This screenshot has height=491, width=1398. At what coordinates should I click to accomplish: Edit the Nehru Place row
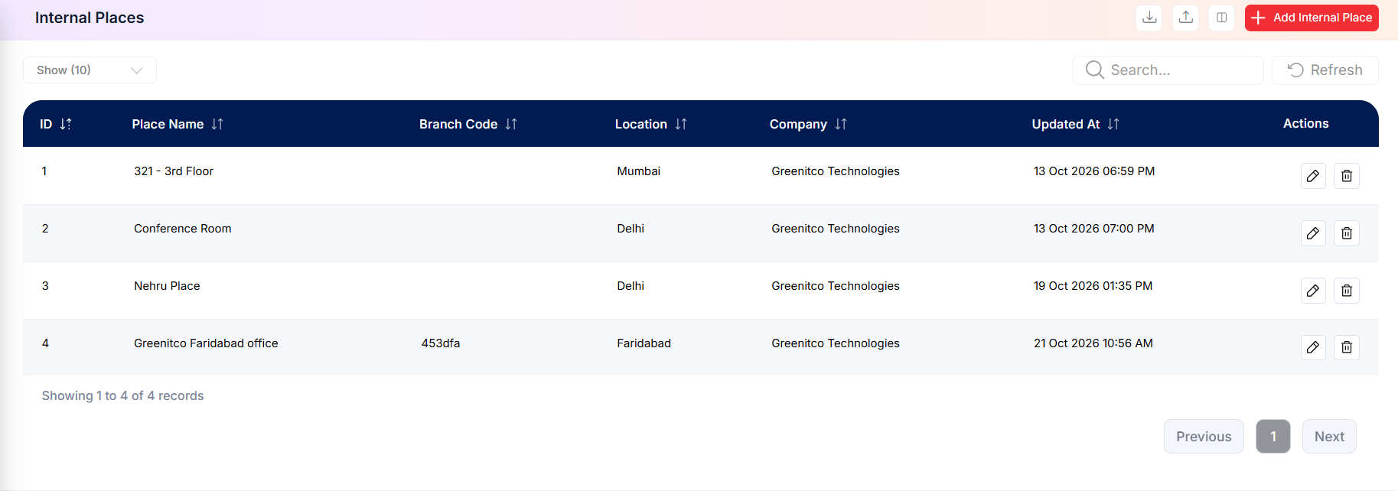[x=1313, y=291]
